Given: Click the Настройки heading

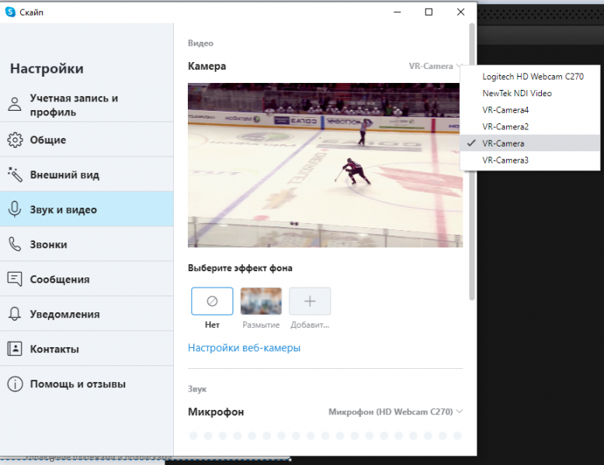Looking at the screenshot, I should pos(47,68).
